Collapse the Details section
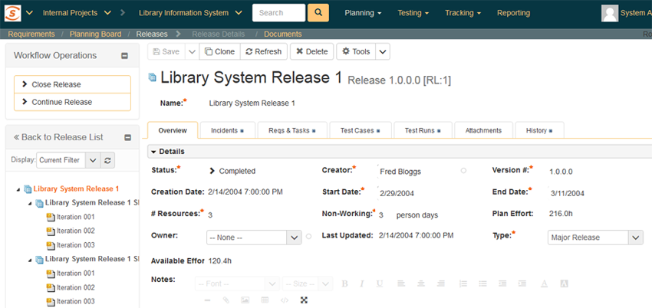This screenshot has width=652, height=308. (x=153, y=152)
